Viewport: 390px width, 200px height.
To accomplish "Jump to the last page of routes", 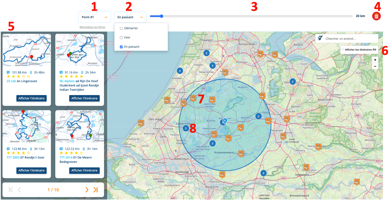I will 95,190.
